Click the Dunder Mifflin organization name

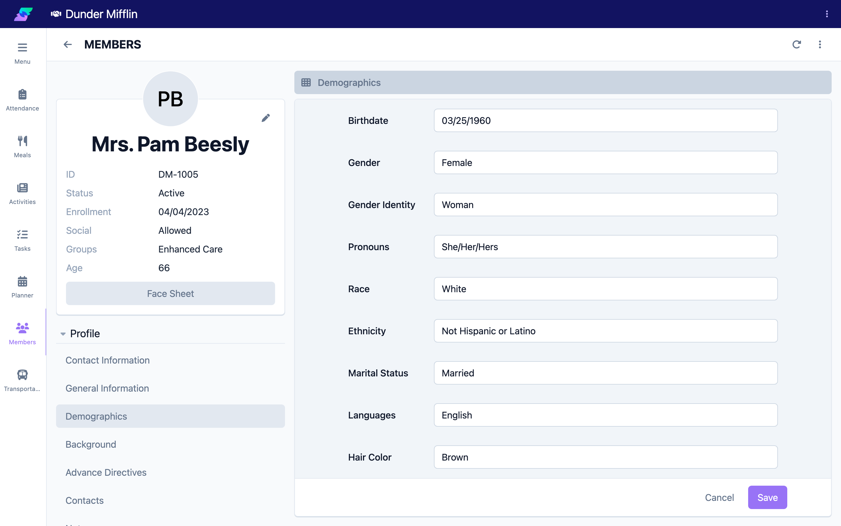point(102,14)
